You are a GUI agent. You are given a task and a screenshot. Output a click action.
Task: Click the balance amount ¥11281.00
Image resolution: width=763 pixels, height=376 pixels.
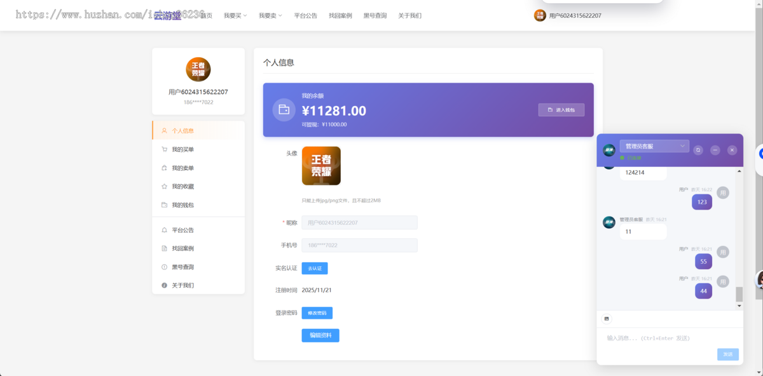334,111
